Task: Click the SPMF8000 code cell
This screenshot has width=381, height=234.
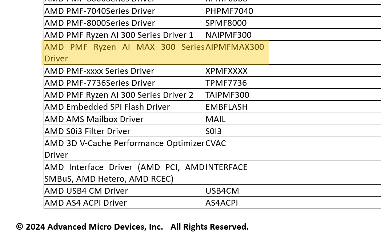Action: click(226, 23)
